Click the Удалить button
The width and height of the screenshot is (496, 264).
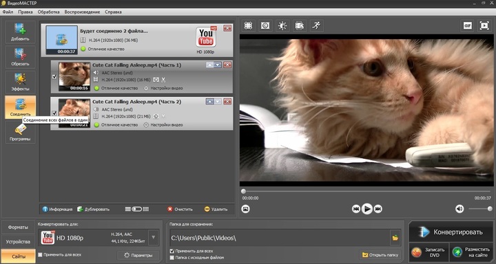tap(216, 209)
